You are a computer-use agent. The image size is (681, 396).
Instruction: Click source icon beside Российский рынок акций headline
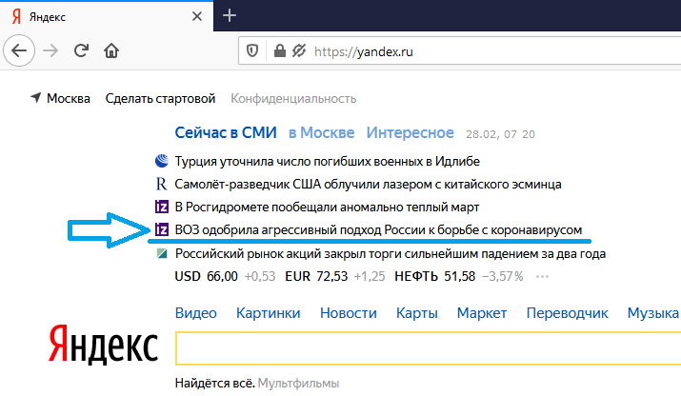click(162, 253)
